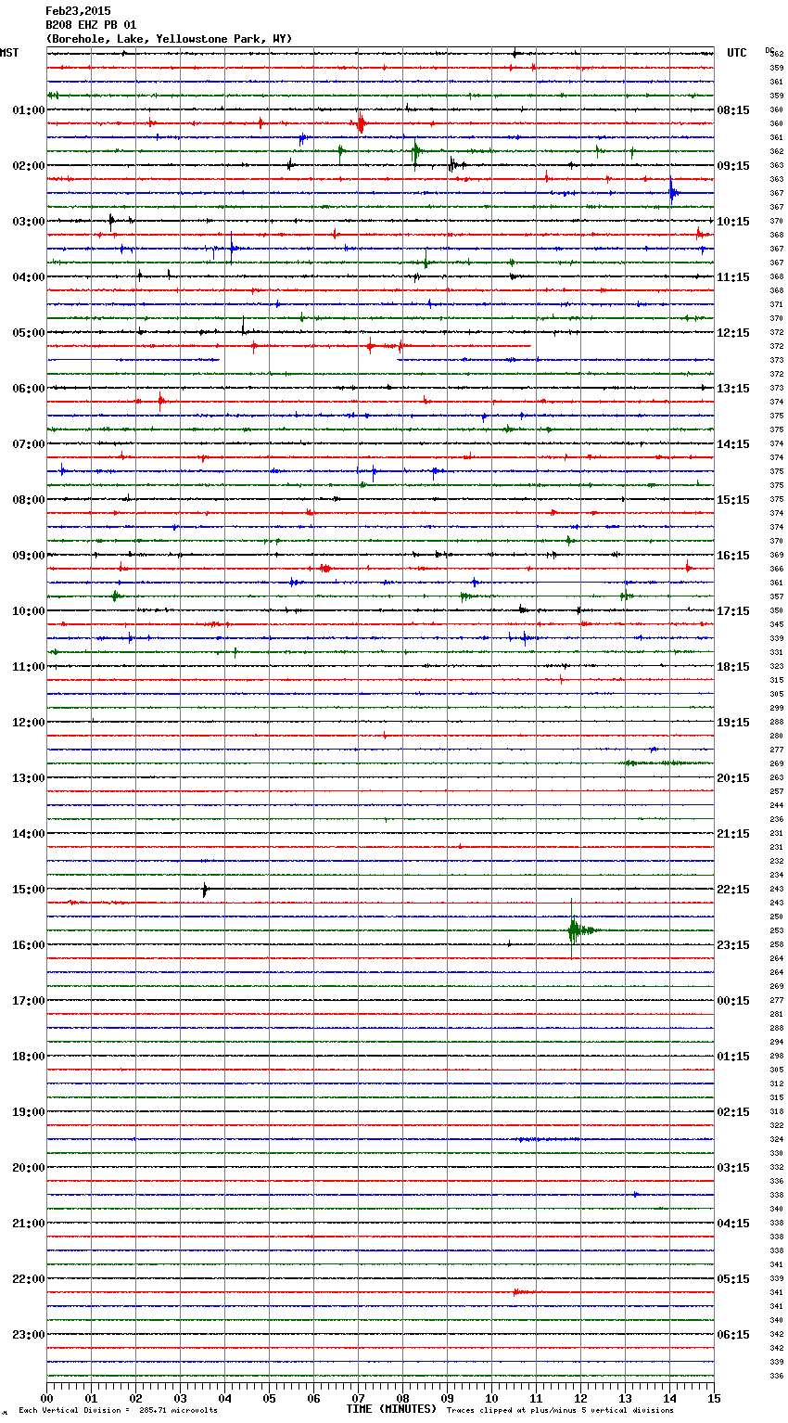Click the Each Vertical Division 285.71 microvolts note
The image size is (788, 1423).
(118, 1410)
